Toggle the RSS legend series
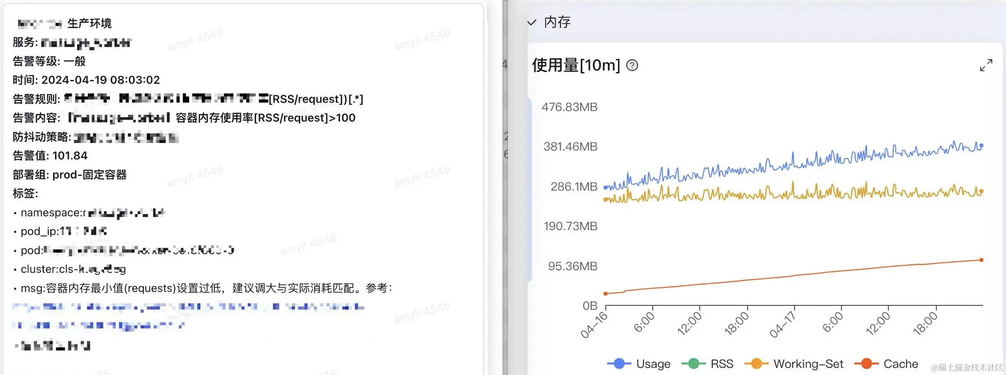Screen dimensions: 1006x375 tap(707, 364)
